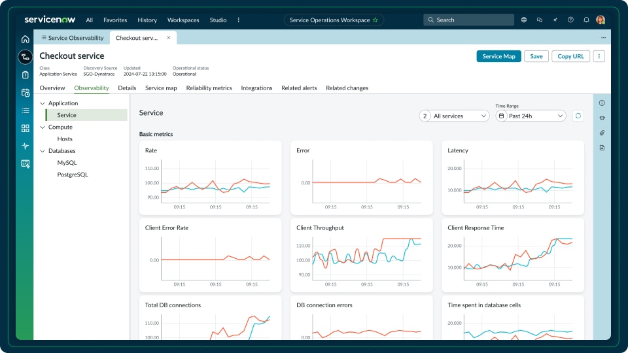Favorite the workspace with the star icon
The image size is (628, 353).
click(375, 20)
